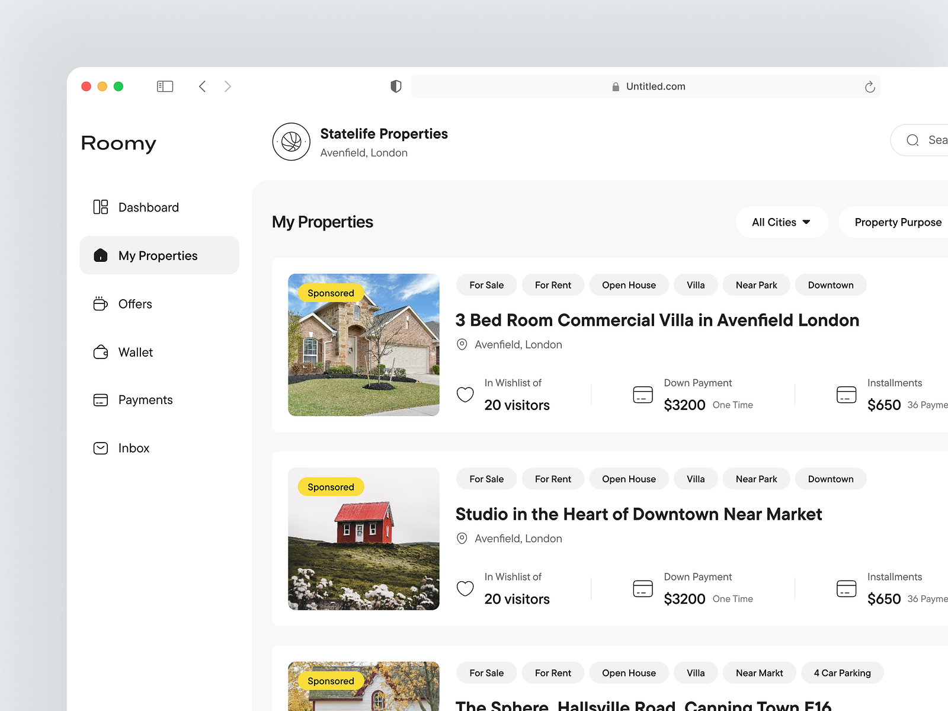Select My Properties in the sidebar

(x=158, y=255)
